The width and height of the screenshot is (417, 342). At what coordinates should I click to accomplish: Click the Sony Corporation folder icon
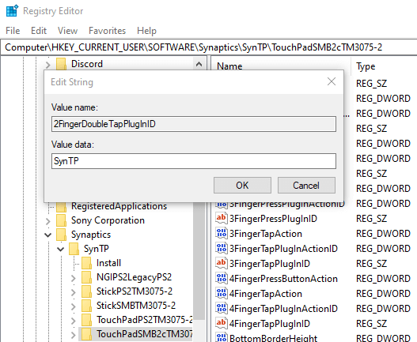click(62, 220)
